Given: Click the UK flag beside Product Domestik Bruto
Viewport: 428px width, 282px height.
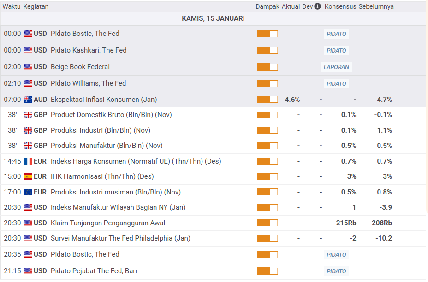Looking at the screenshot, I should 28,115.
